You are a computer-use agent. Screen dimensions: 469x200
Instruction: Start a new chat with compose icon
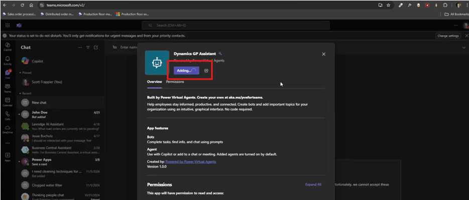pyautogui.click(x=96, y=48)
